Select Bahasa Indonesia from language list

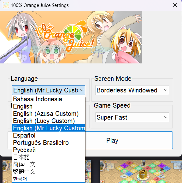(49, 99)
